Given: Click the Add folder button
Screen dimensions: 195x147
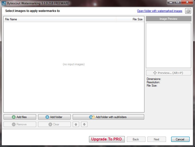Looking at the screenshot, I should click(54, 117).
